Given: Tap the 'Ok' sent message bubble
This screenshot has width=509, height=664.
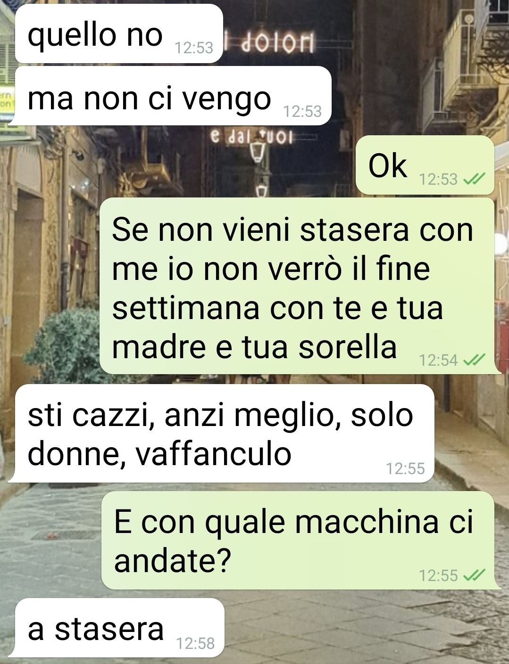Looking at the screenshot, I should point(425,165).
